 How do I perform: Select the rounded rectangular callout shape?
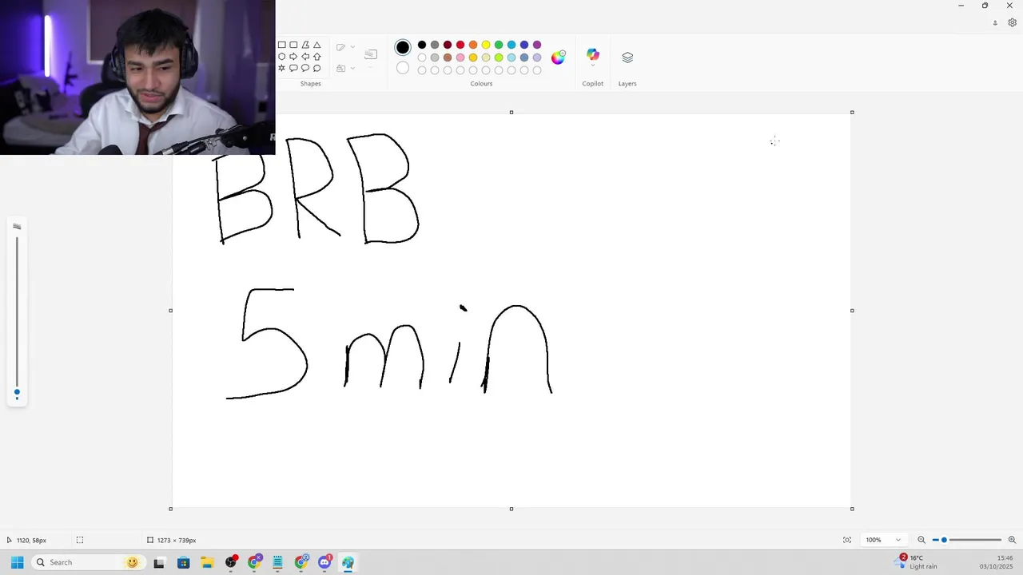(293, 68)
